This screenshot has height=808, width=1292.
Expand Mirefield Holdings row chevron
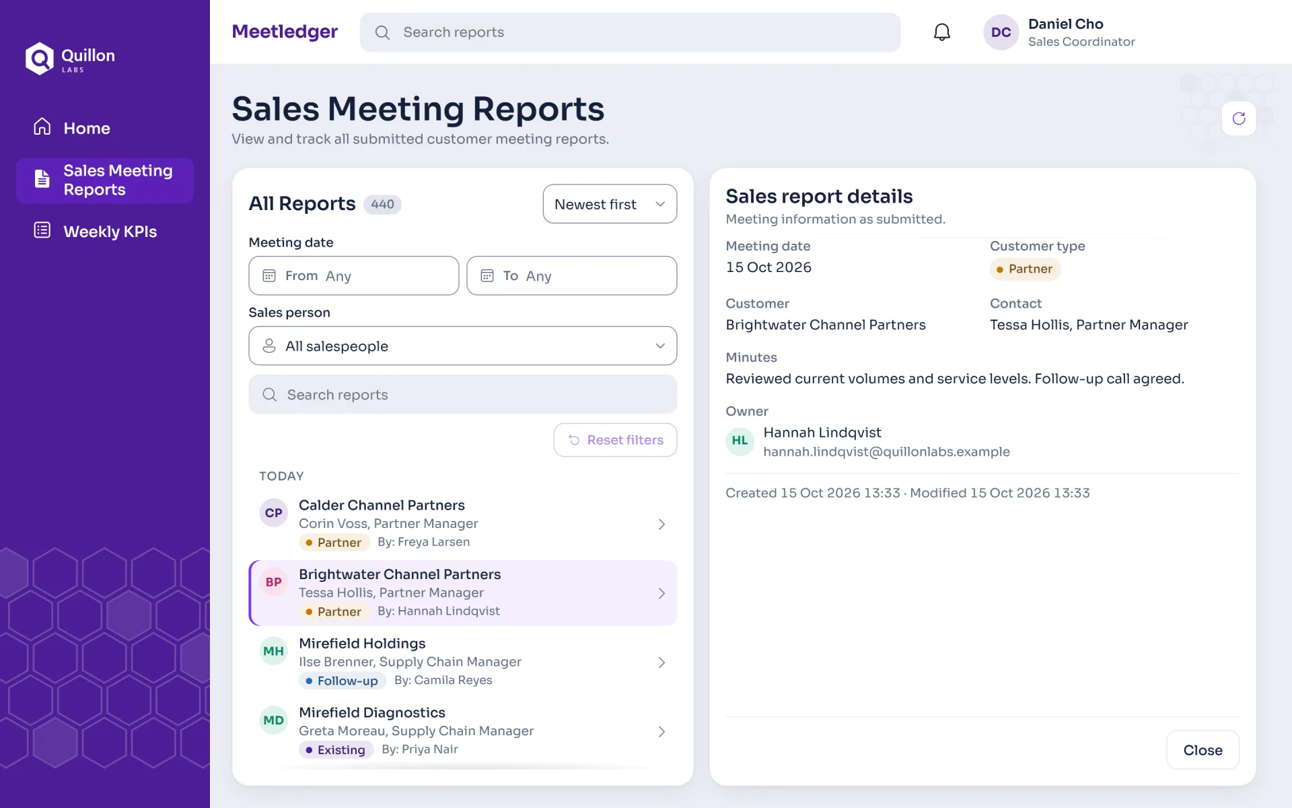click(x=661, y=663)
